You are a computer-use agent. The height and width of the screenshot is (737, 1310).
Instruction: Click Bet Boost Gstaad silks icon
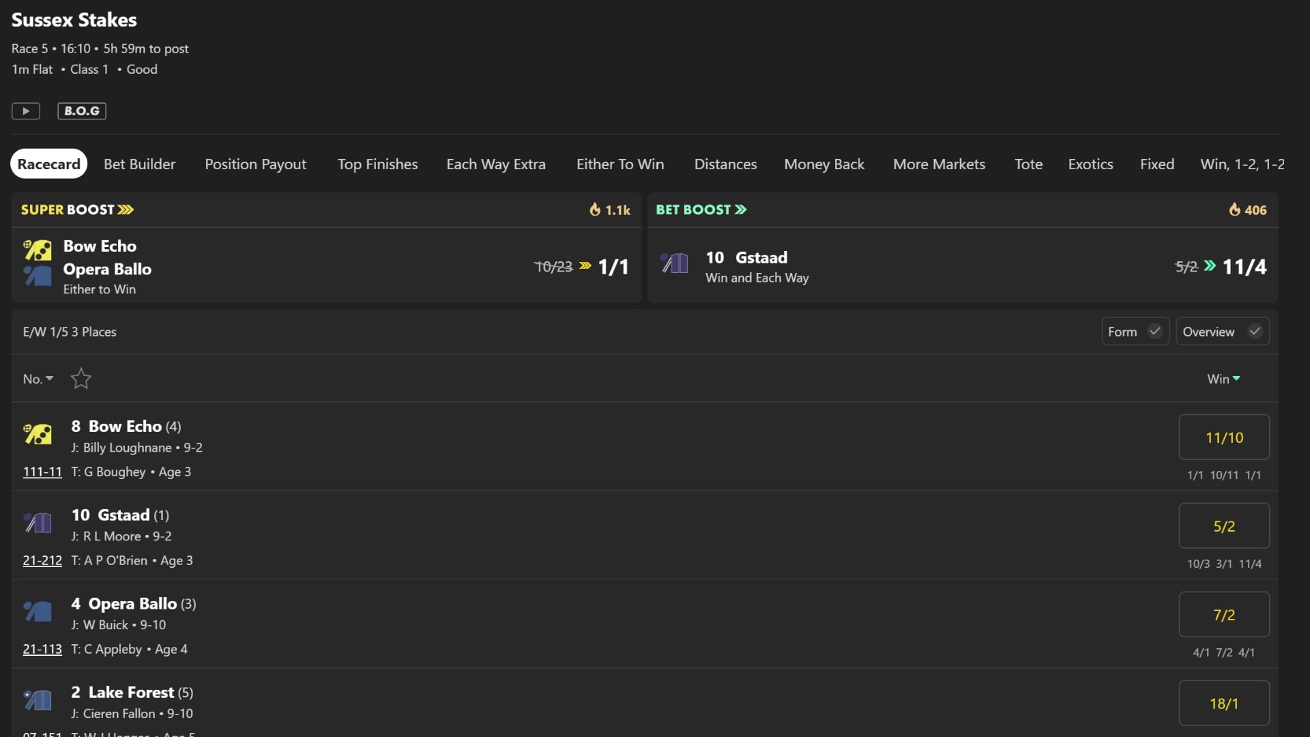click(674, 263)
